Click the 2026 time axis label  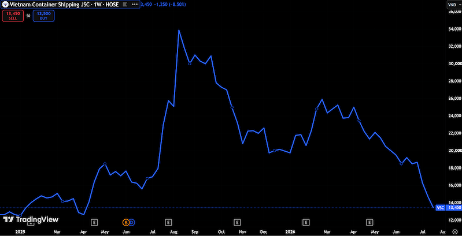click(x=291, y=231)
